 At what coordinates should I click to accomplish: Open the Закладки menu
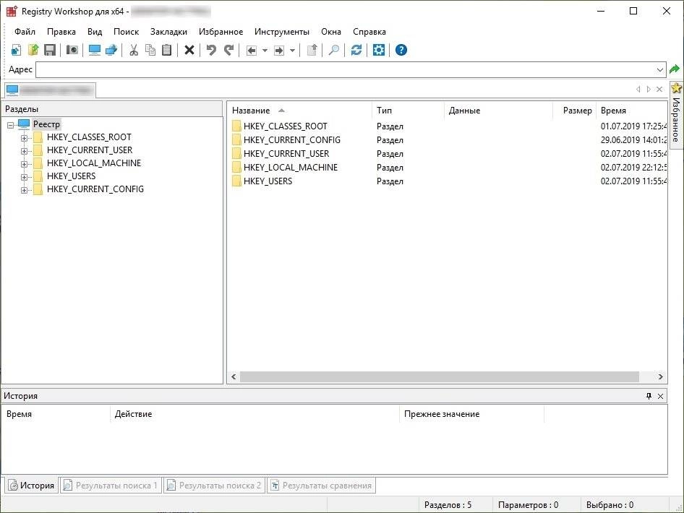click(x=168, y=31)
